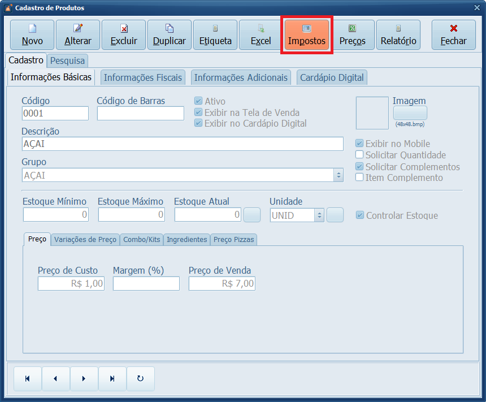Viewport: 486px width, 402px height.
Task: Open the Etiqueta label tool
Action: pos(215,35)
